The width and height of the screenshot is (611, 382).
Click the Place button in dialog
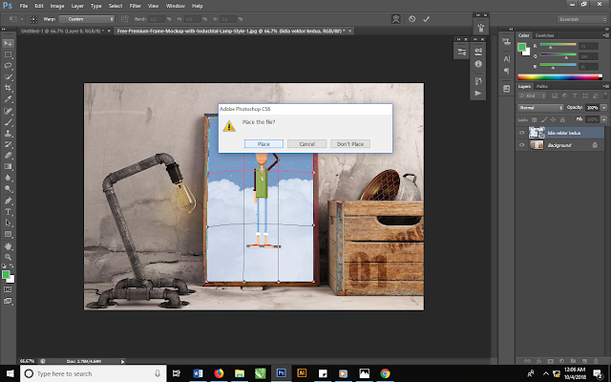pyautogui.click(x=263, y=143)
